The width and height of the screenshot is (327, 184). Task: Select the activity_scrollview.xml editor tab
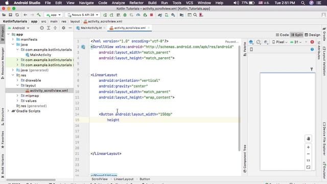130,28
